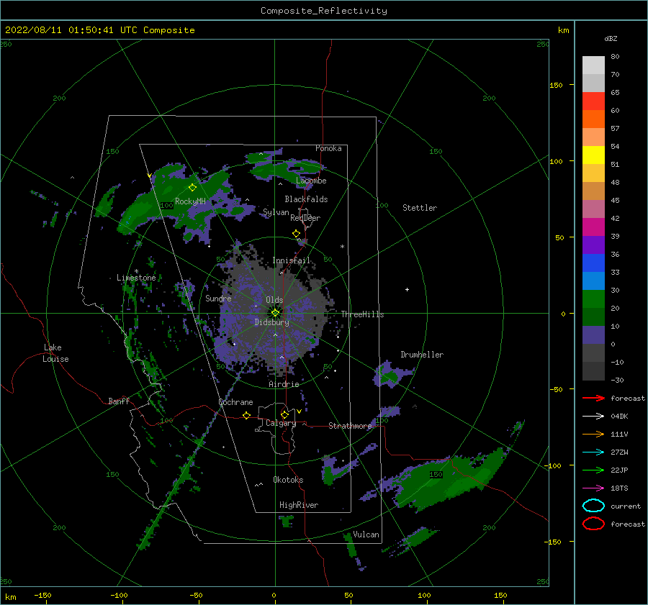648x605 pixels.
Task: Click the Drumheller label on the map
Action: click(x=422, y=355)
